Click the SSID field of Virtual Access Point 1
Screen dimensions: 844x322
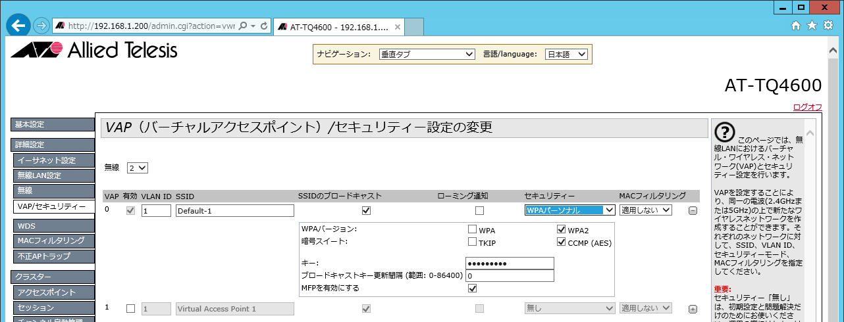(x=234, y=308)
